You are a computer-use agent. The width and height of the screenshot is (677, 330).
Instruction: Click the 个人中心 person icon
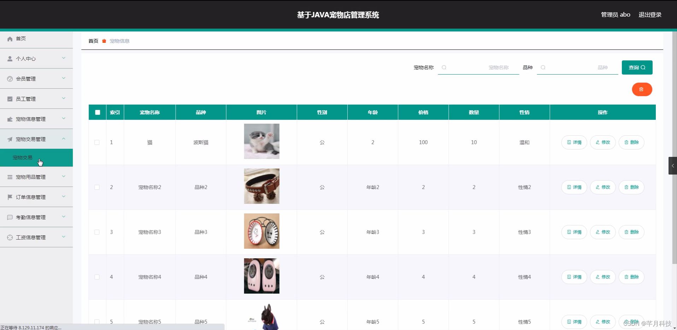[10, 59]
